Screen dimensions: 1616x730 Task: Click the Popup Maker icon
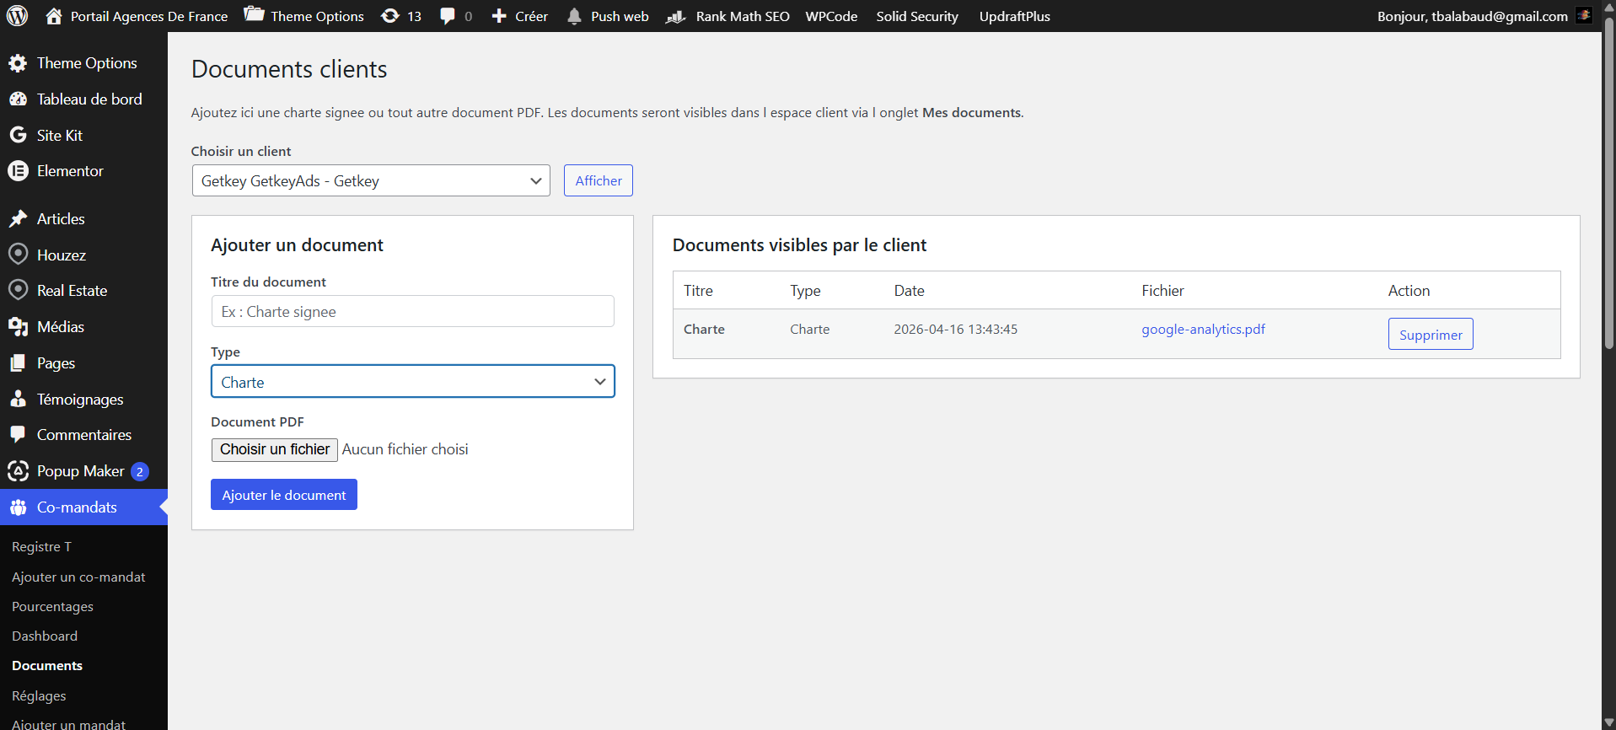click(x=18, y=471)
